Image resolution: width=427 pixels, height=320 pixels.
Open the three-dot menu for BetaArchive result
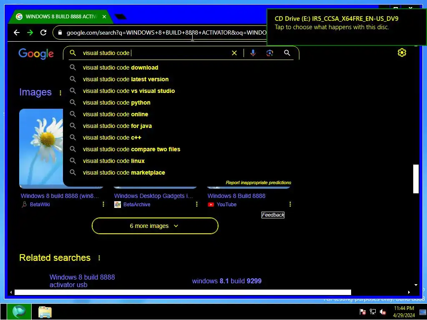tap(197, 204)
